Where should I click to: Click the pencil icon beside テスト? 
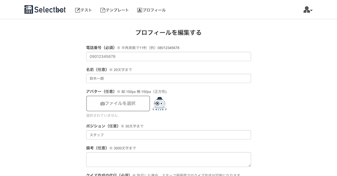coord(78,10)
